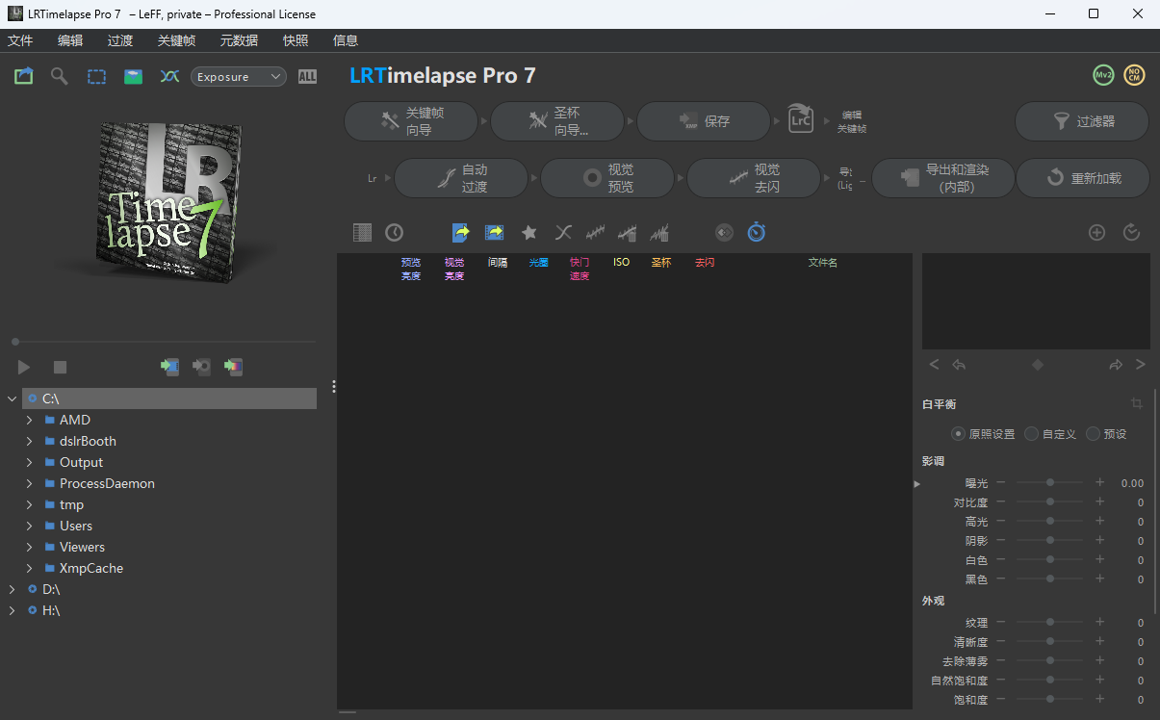Click the 视觉预览 button
1160x720 pixels.
(607, 178)
